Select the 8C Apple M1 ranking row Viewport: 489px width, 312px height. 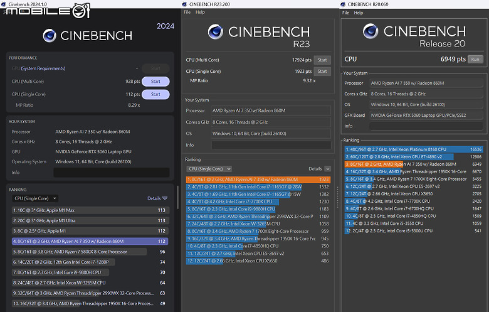click(x=90, y=231)
